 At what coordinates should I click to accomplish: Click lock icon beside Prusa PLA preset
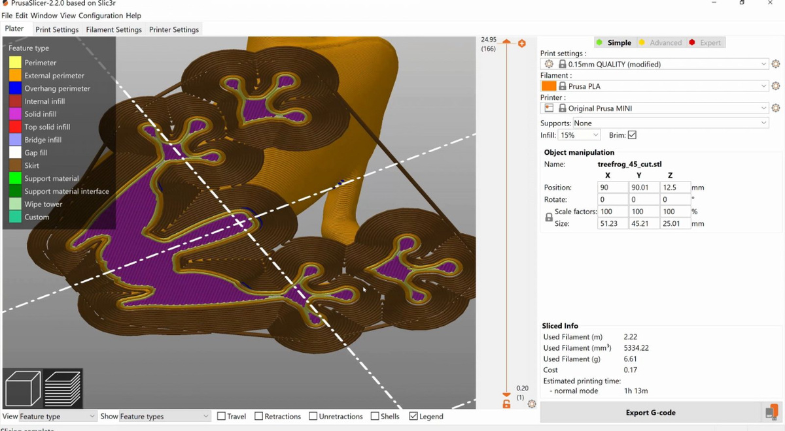point(562,86)
